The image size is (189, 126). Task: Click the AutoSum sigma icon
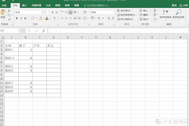155,11
